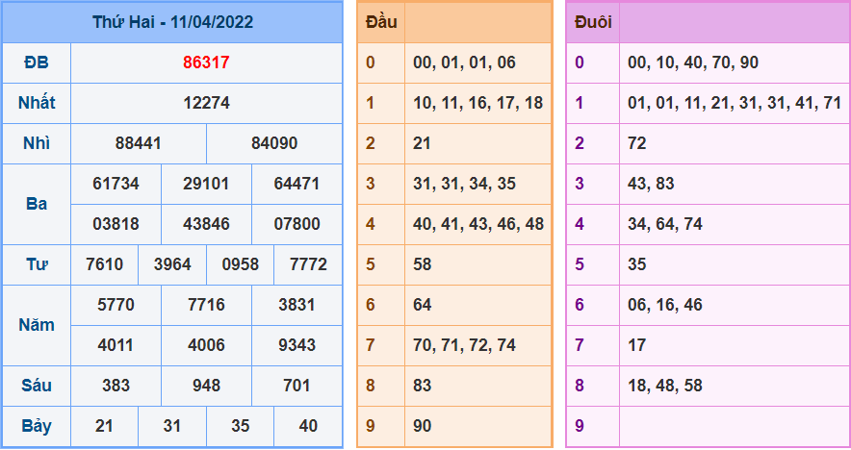Select fourth prize number 3964
This screenshot has width=851, height=450.
[x=172, y=264]
